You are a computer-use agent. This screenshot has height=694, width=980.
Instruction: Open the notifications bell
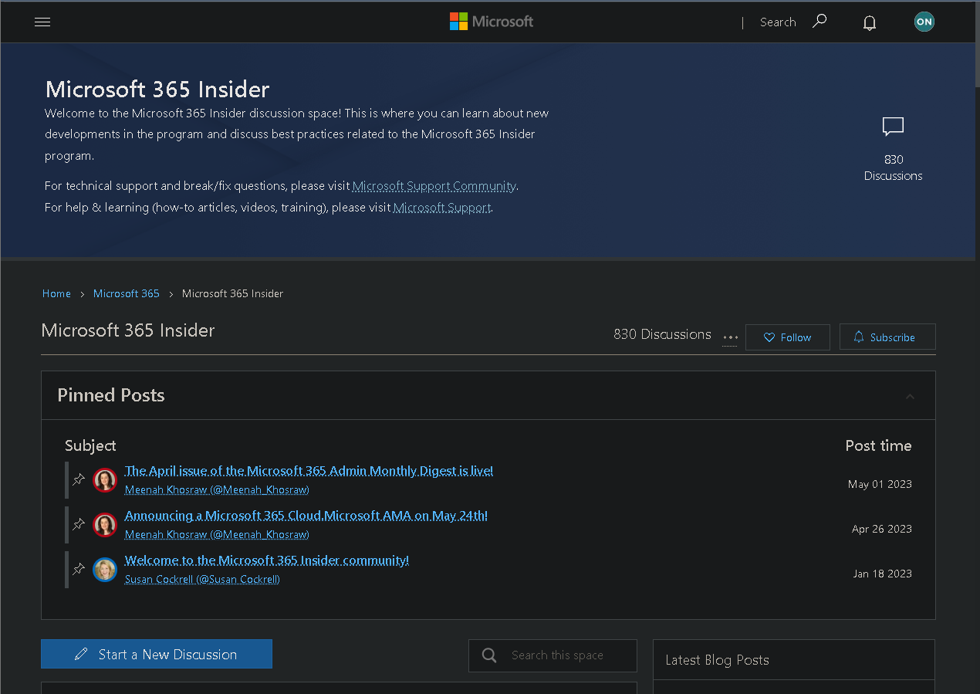pos(870,22)
